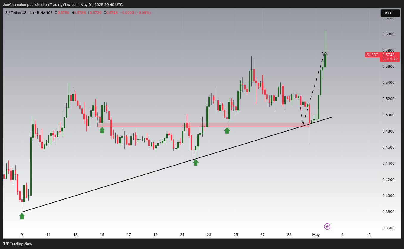Click the close value C0.5748
Viewport: 404px width, 249px height.
[111, 13]
